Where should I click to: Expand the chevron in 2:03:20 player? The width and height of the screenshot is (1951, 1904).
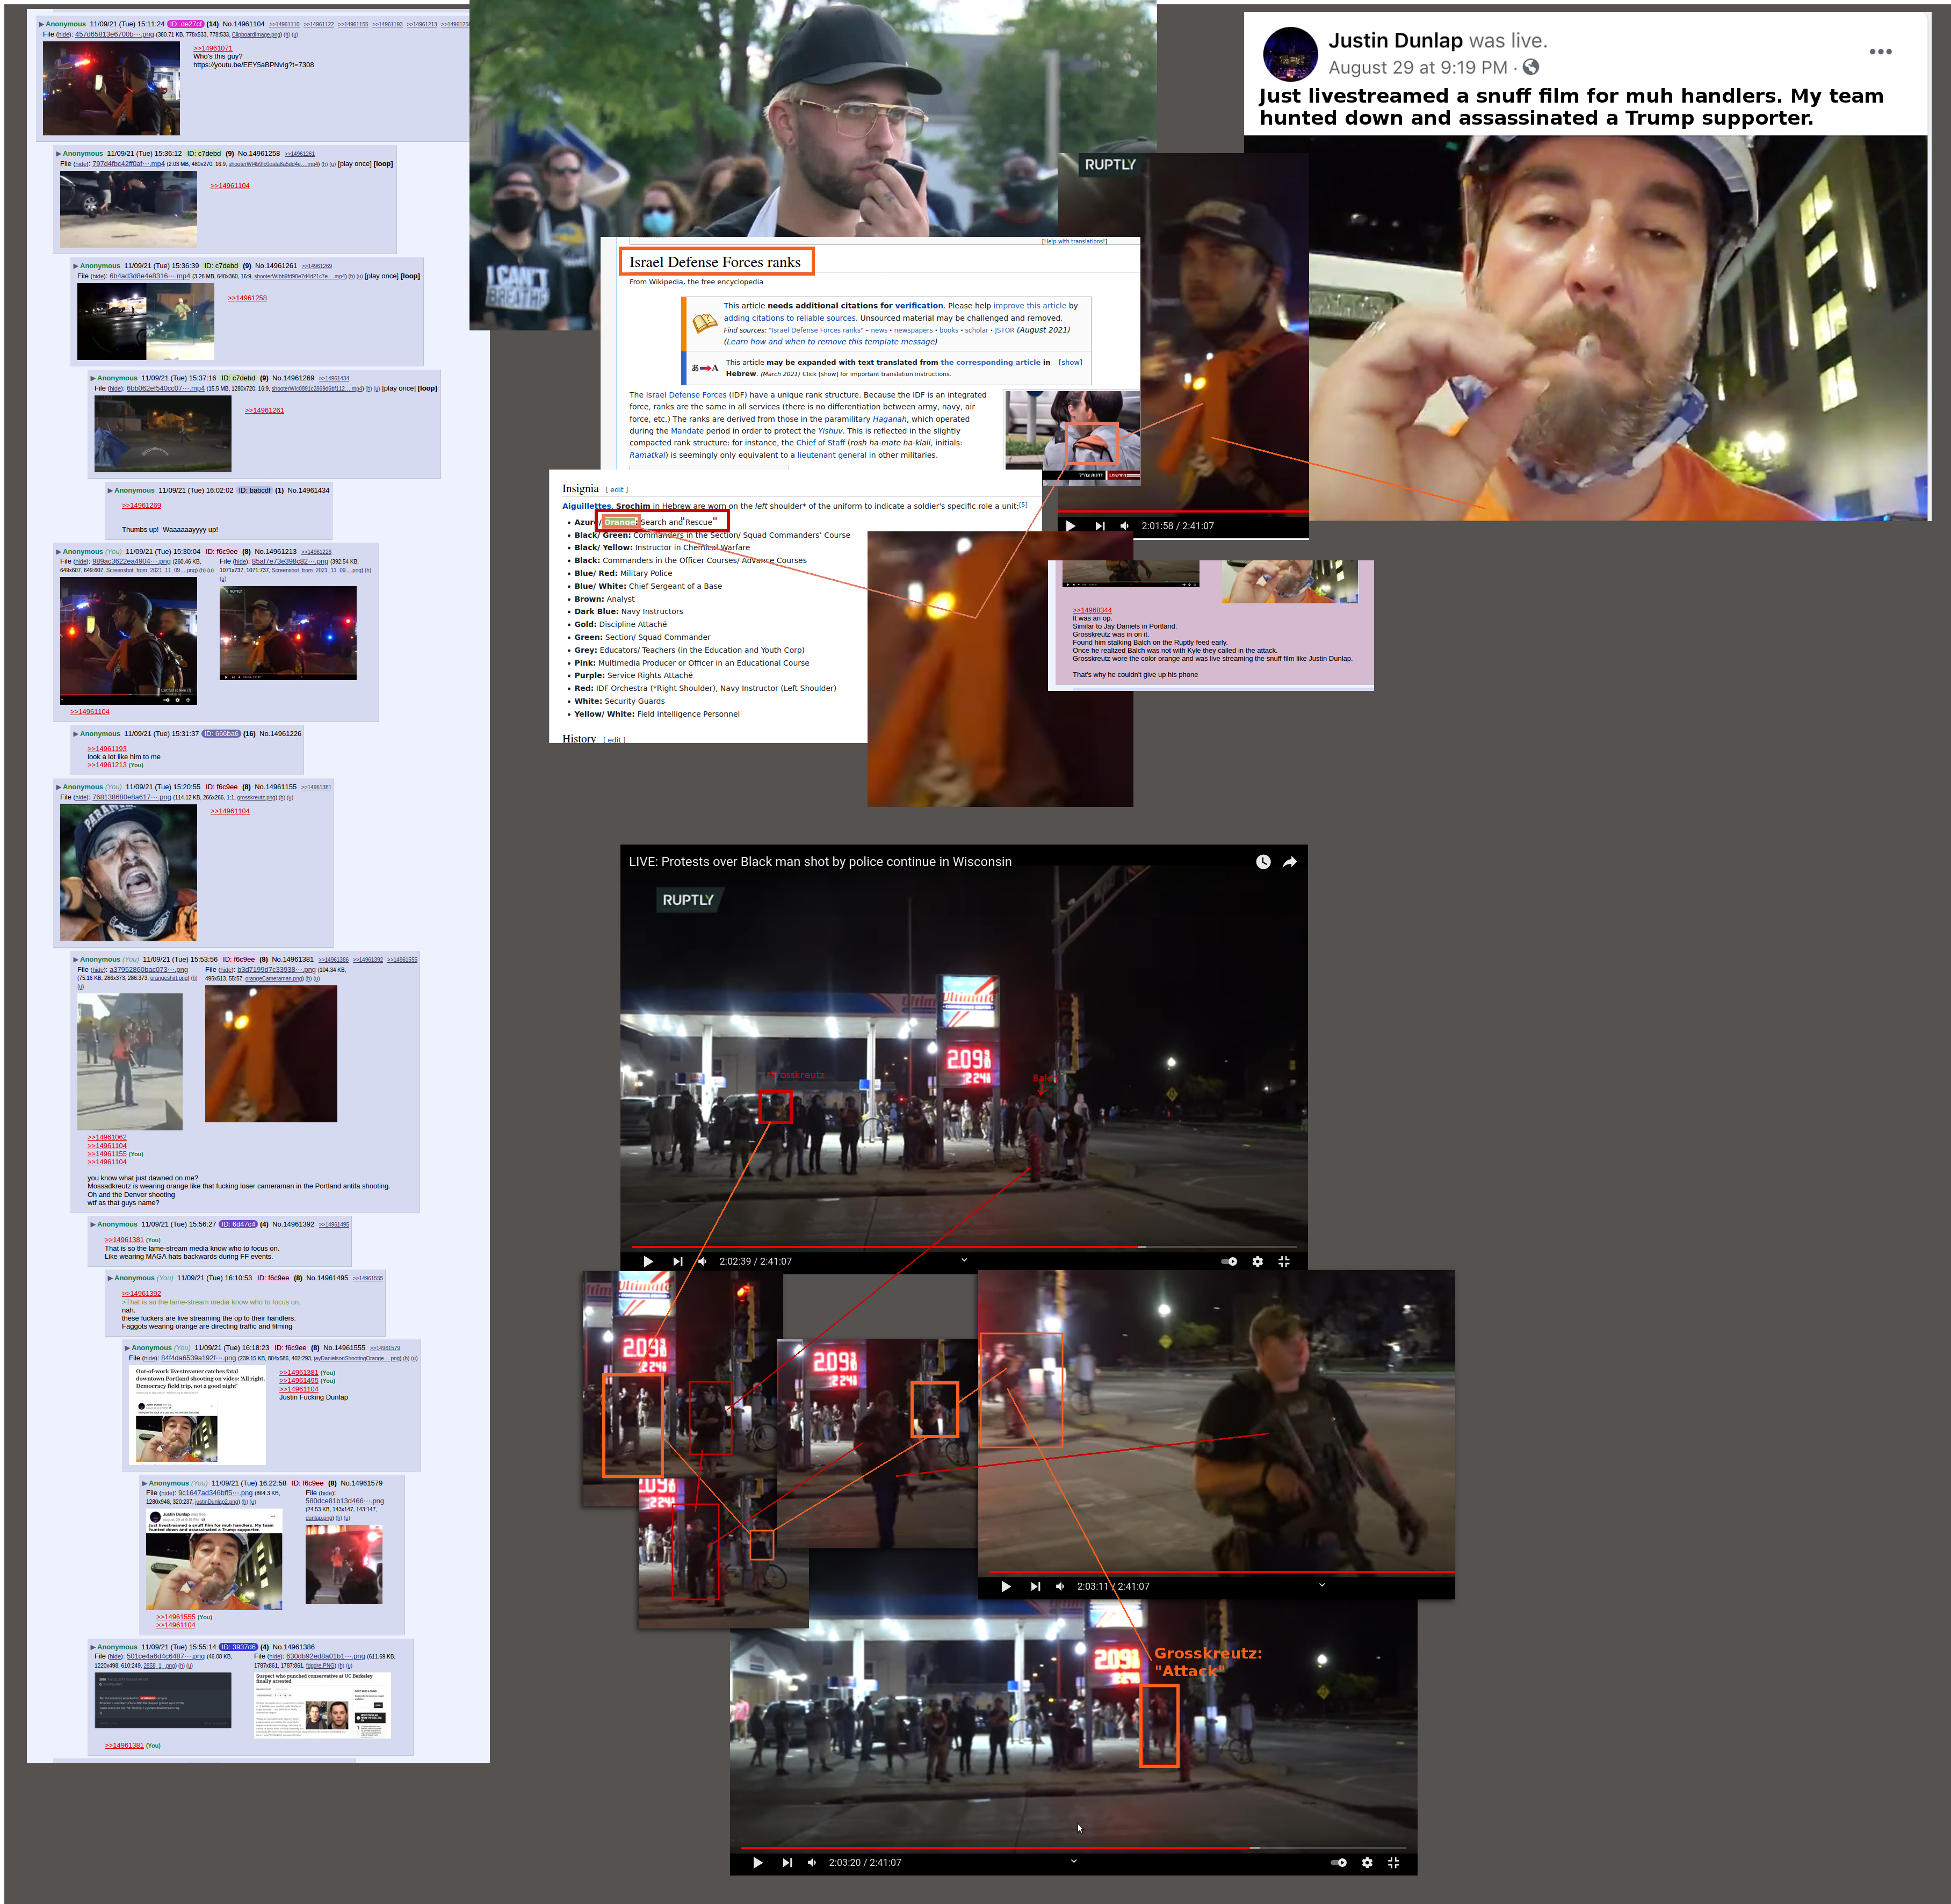point(1074,1861)
